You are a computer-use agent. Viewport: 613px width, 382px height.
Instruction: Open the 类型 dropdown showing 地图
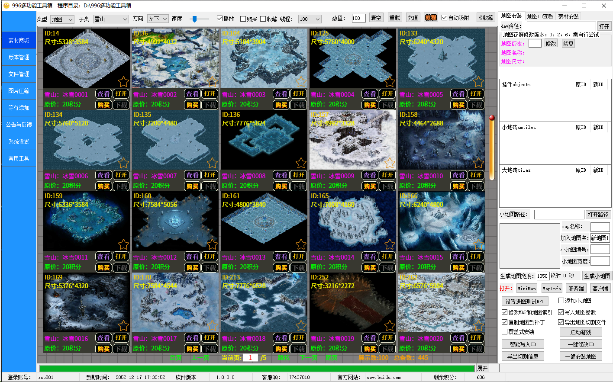click(x=62, y=19)
